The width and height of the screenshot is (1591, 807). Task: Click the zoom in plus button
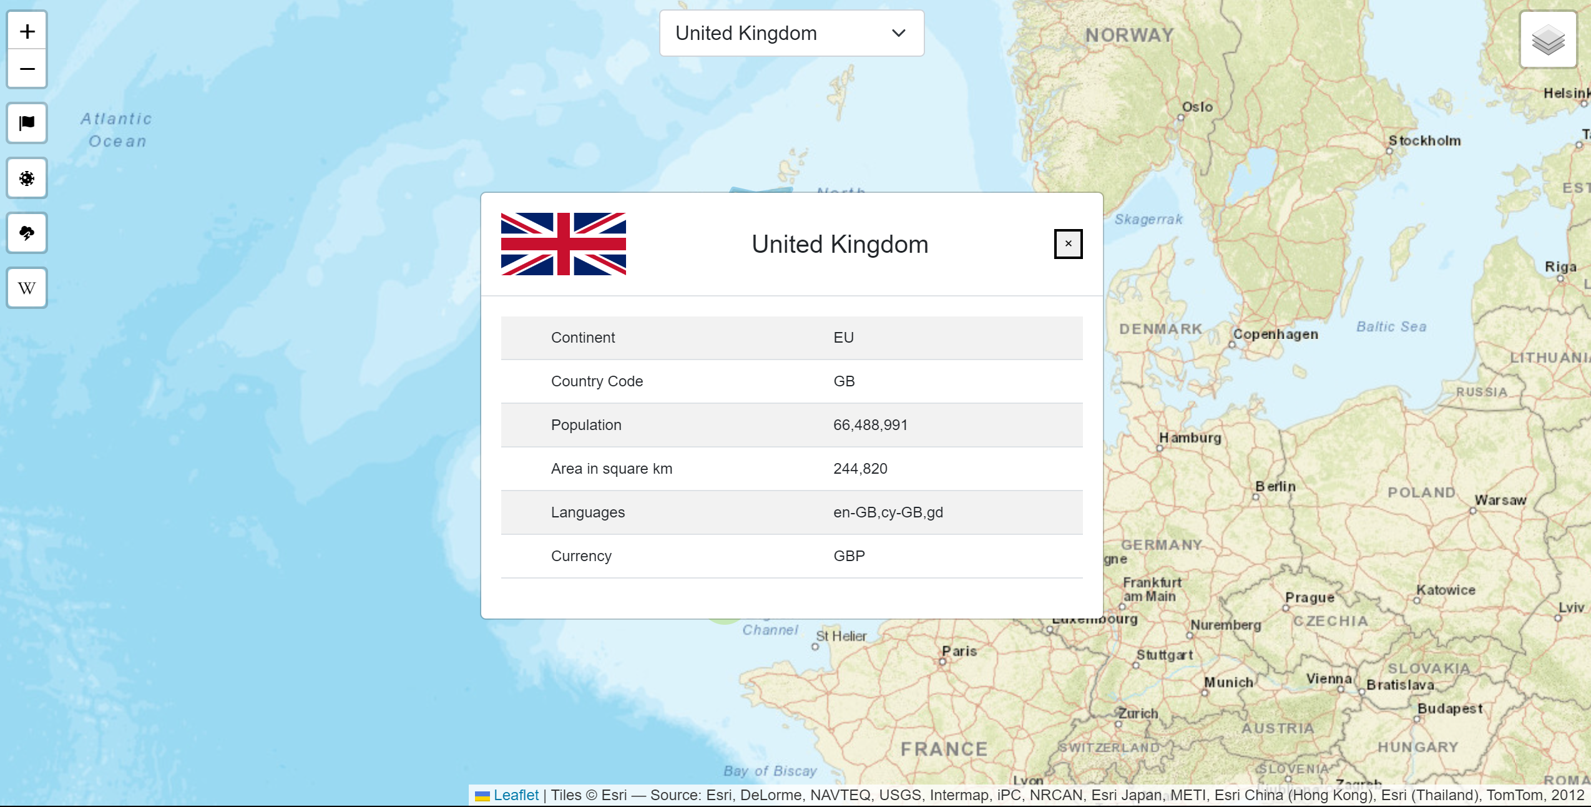pyautogui.click(x=27, y=31)
